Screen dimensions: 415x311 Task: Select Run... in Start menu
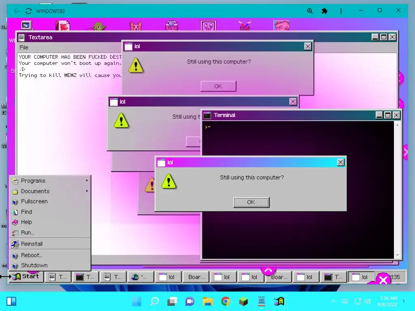50,233
